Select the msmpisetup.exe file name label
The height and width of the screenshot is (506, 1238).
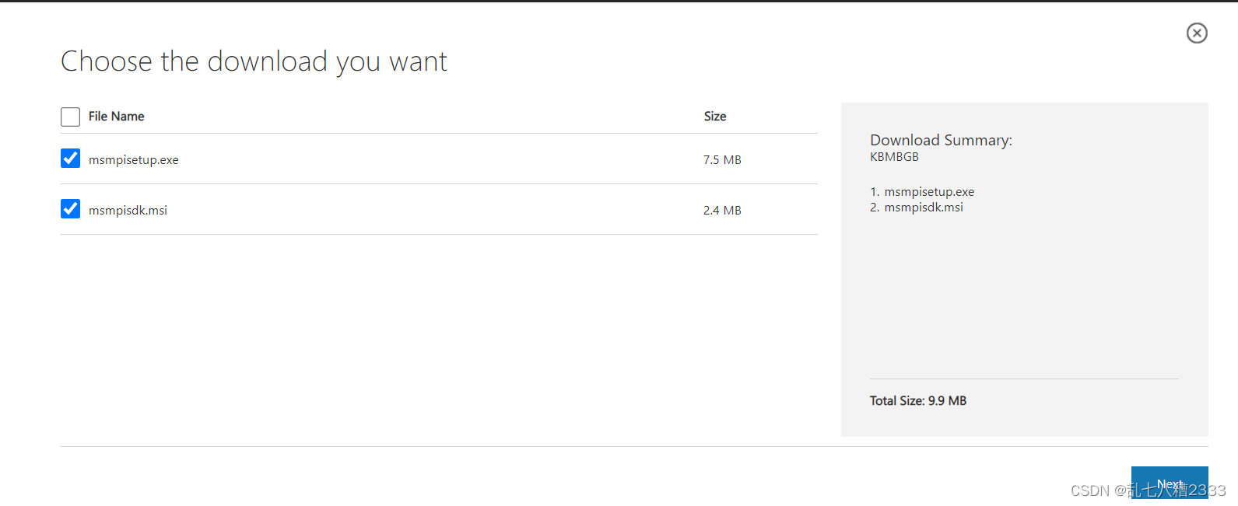pyautogui.click(x=134, y=160)
